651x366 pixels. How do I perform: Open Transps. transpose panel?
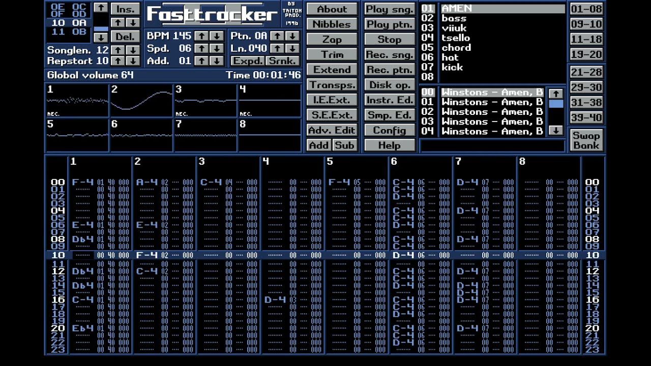click(332, 85)
